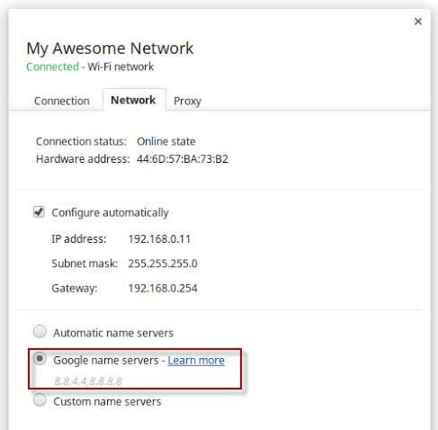
Task: Click the Online state connection status text
Action: click(x=166, y=141)
